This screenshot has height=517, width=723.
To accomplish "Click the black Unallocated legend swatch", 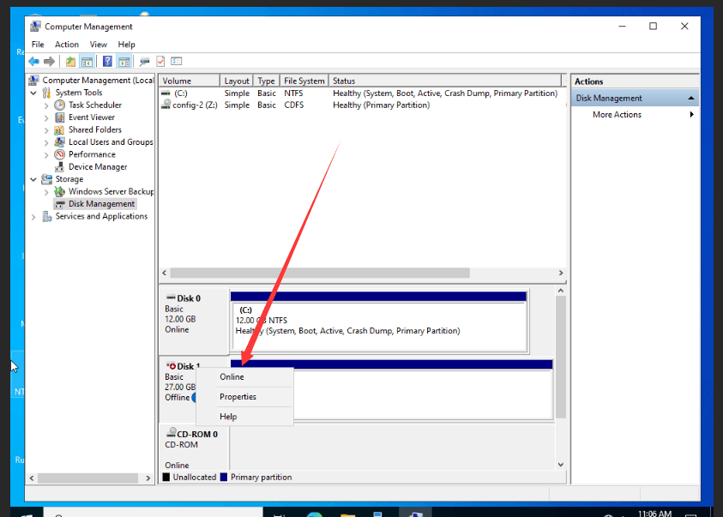I will 166,477.
